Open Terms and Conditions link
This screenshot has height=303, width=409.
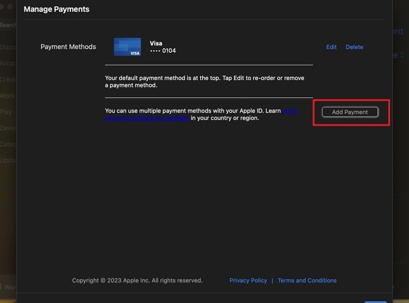coord(307,280)
